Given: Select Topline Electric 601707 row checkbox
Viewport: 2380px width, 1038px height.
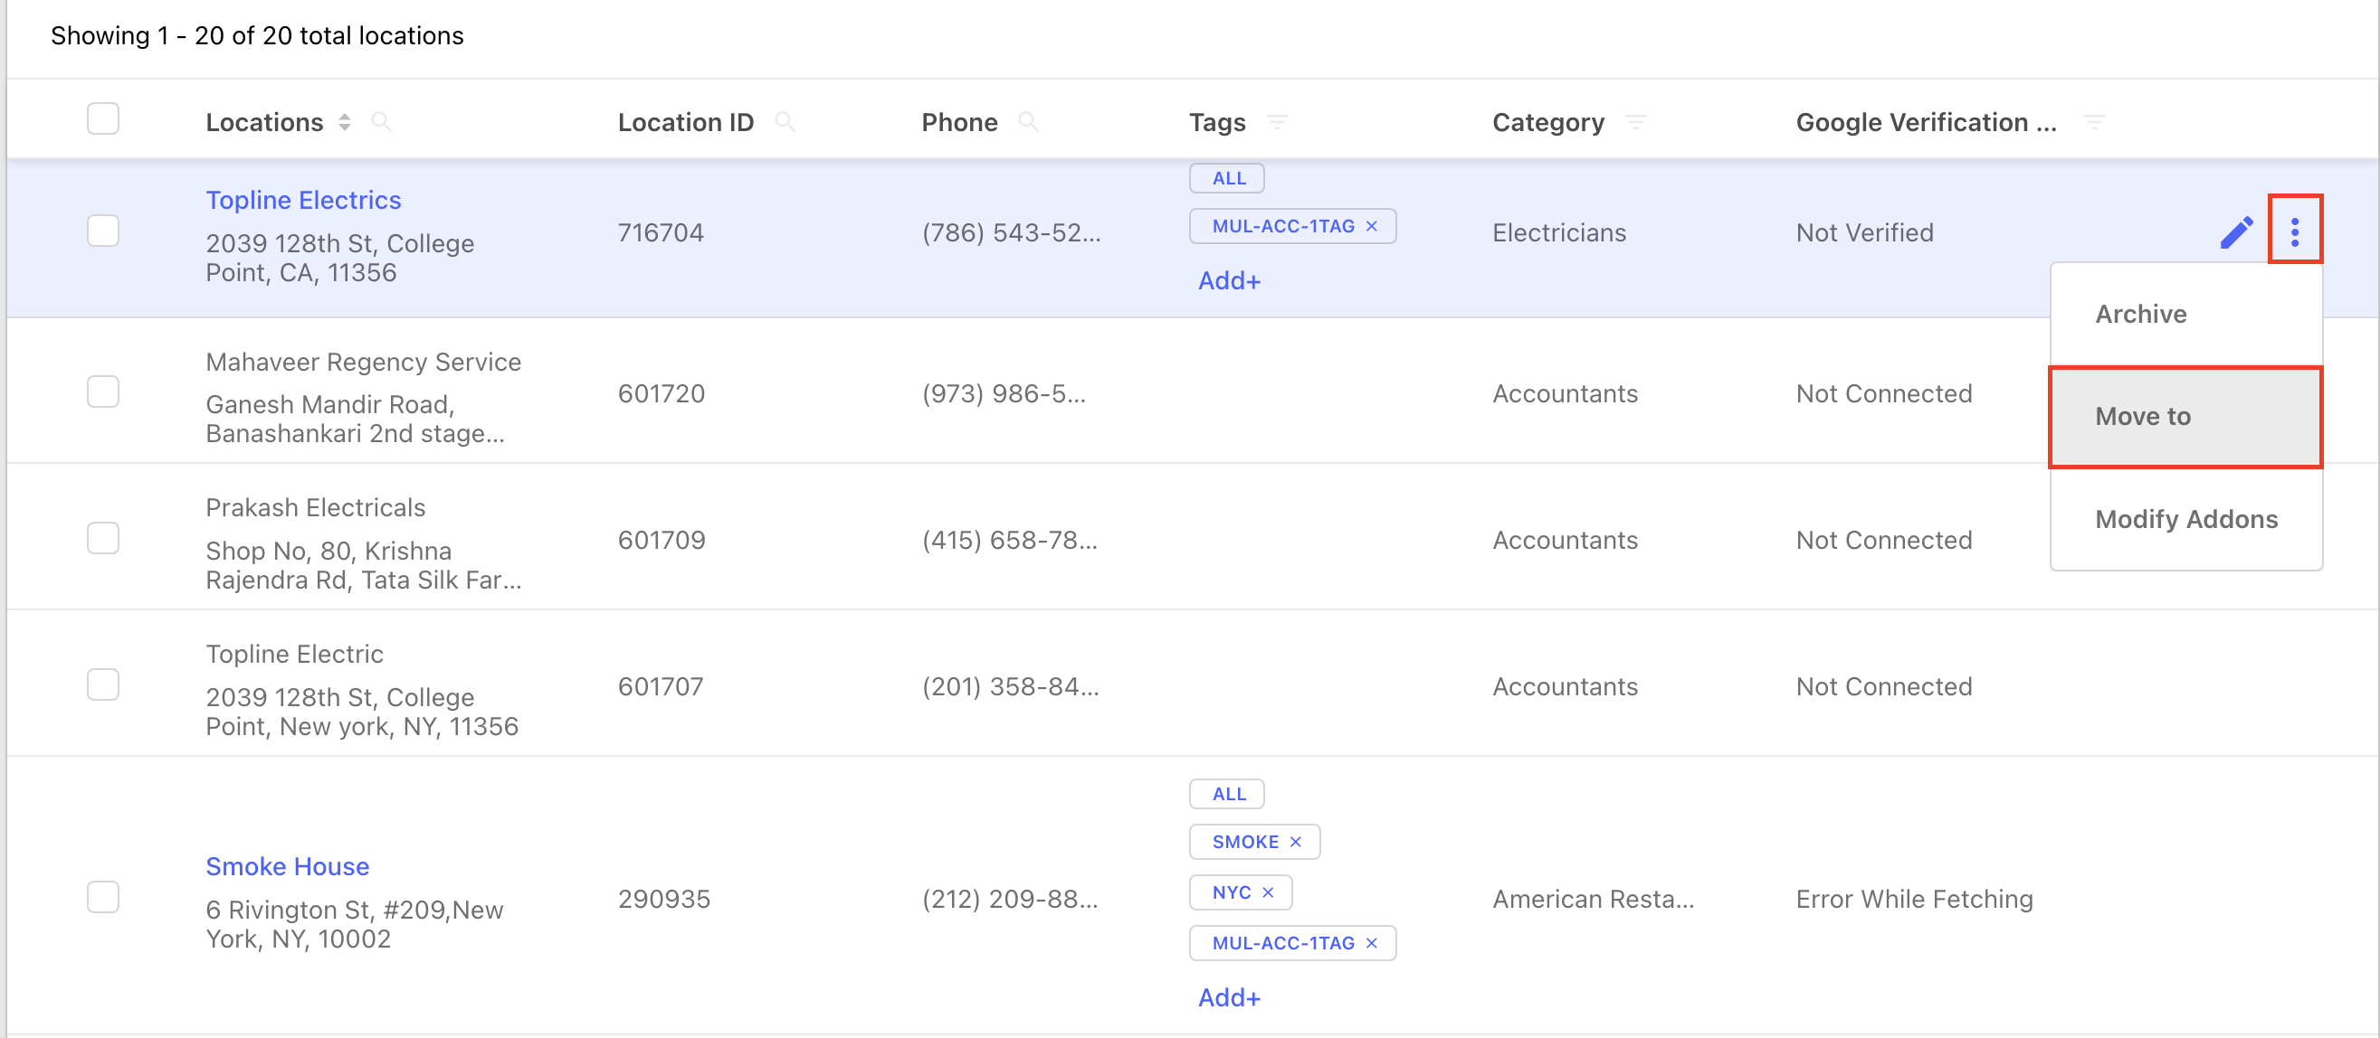Looking at the screenshot, I should pyautogui.click(x=102, y=684).
